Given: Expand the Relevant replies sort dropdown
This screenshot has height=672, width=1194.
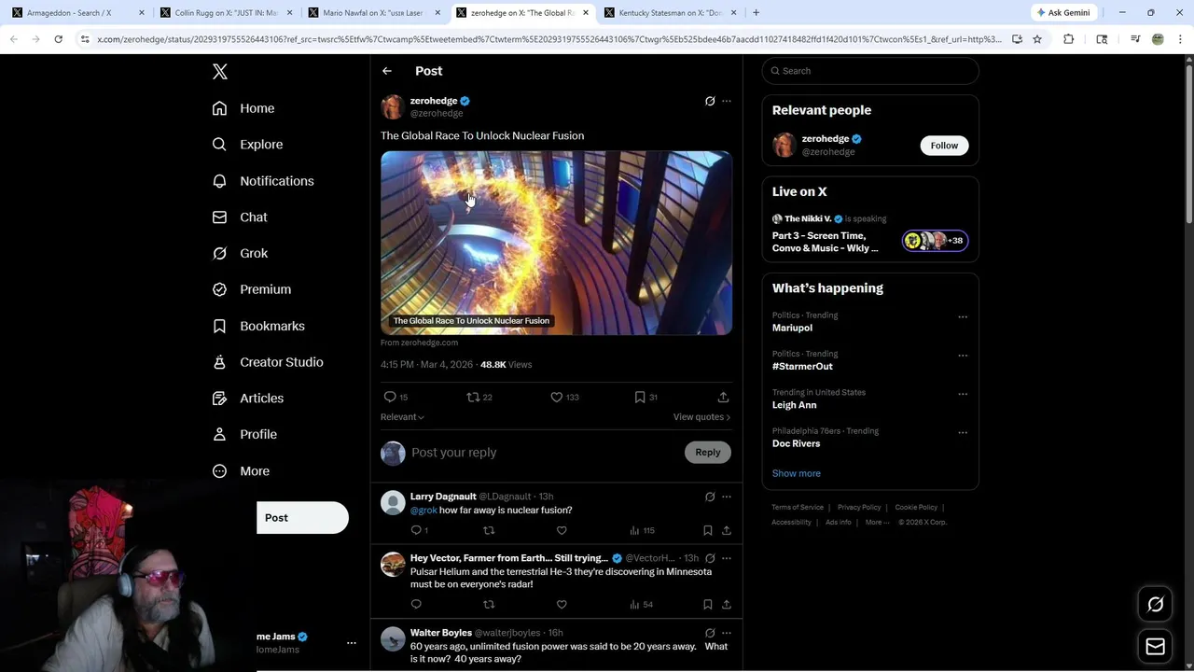Looking at the screenshot, I should point(402,417).
